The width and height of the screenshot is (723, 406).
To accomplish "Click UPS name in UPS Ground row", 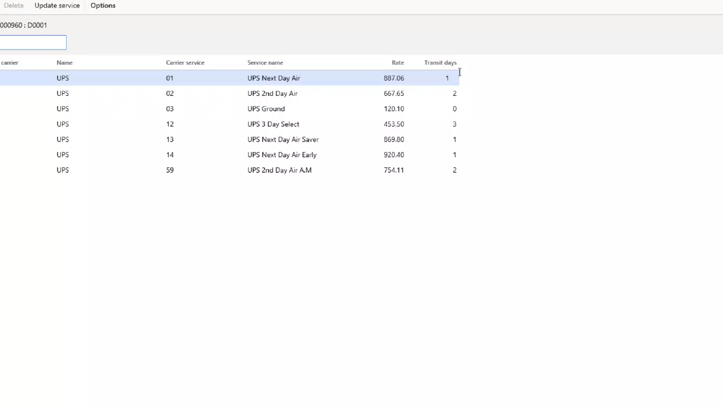I will (x=63, y=109).
